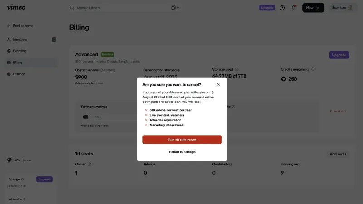Click the payment card icon
Viewport: 363px width, 204px height.
[86, 117]
